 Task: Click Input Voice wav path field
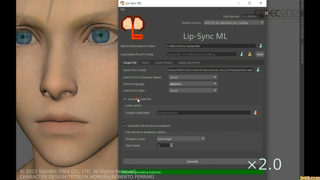211,70
